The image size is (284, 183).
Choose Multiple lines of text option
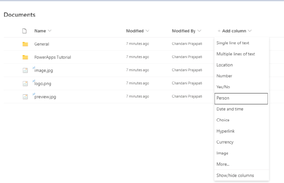pyautogui.click(x=236, y=54)
